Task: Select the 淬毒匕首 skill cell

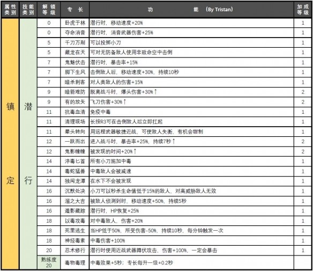Action: coord(75,162)
